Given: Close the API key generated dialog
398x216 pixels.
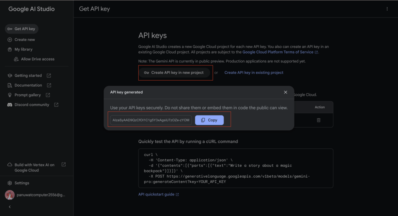Looking at the screenshot, I should coord(286,92).
